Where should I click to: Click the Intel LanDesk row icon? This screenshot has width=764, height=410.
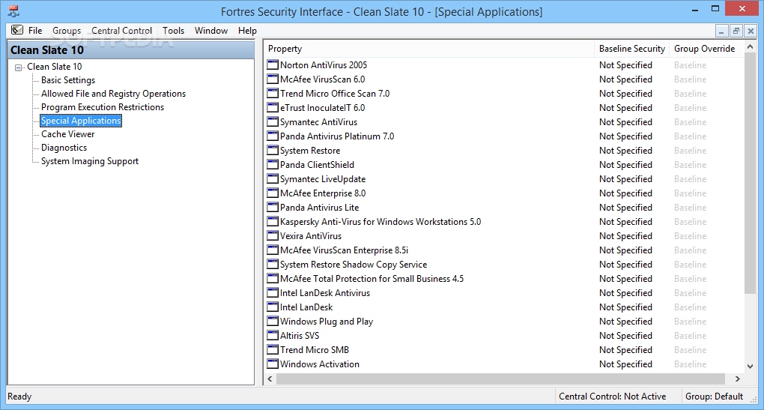273,307
